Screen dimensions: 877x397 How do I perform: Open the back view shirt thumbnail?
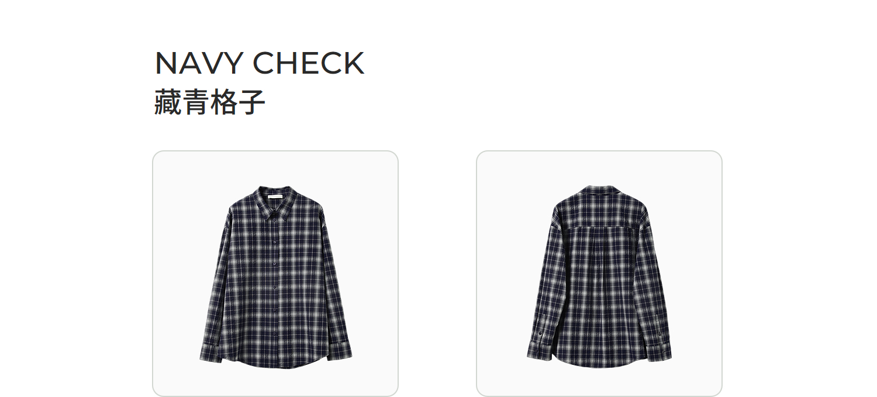coord(599,274)
